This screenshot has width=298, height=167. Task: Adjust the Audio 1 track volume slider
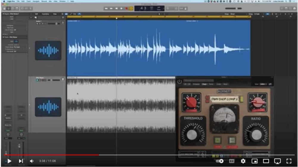pos(54,24)
